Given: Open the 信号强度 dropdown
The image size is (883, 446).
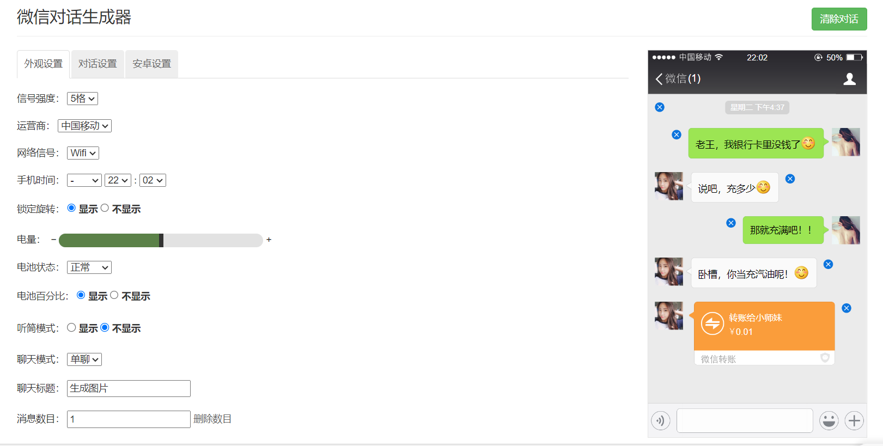Looking at the screenshot, I should (82, 99).
